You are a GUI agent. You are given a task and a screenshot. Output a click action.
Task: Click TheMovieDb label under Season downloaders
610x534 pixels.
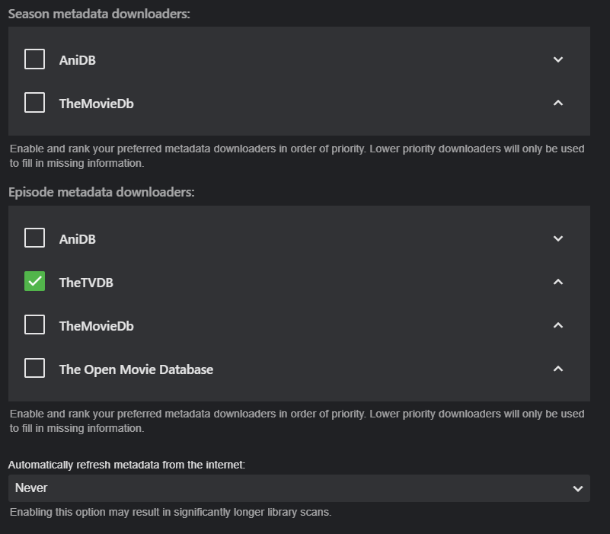tap(96, 104)
